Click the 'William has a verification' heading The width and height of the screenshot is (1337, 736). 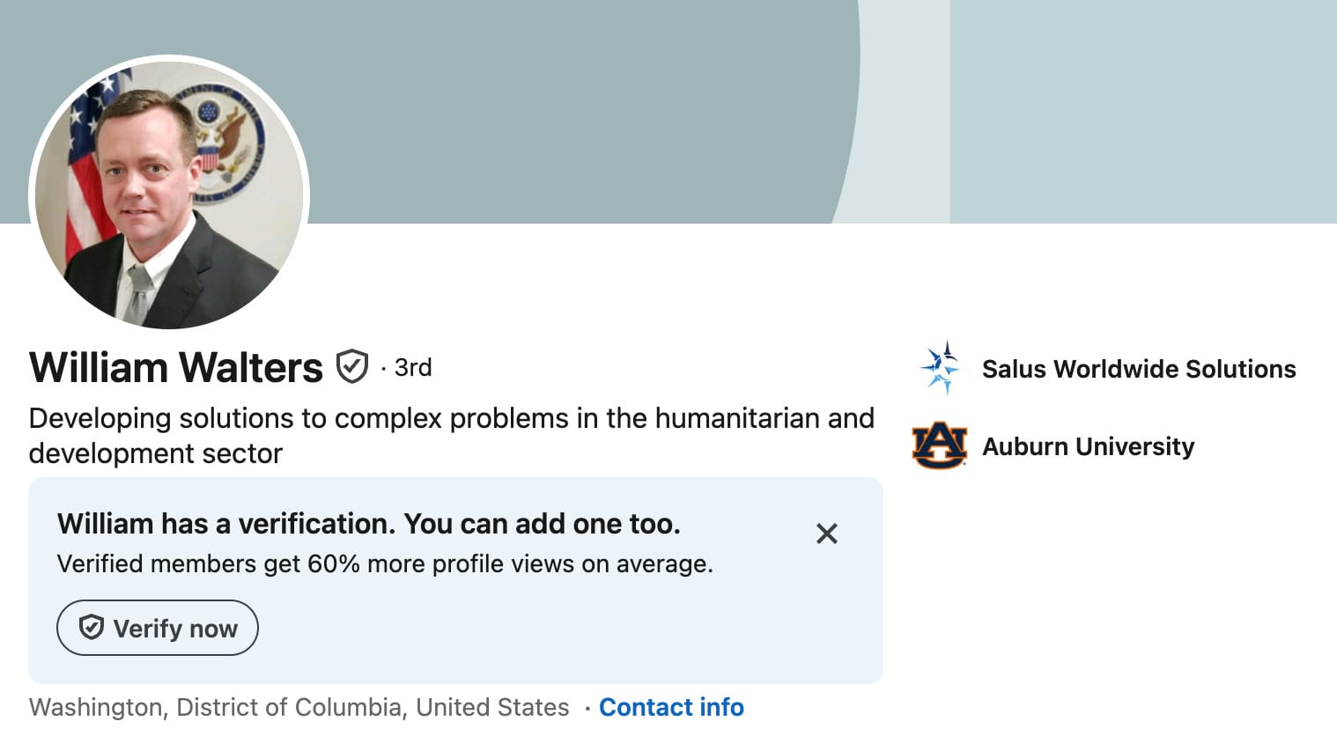coord(369,524)
